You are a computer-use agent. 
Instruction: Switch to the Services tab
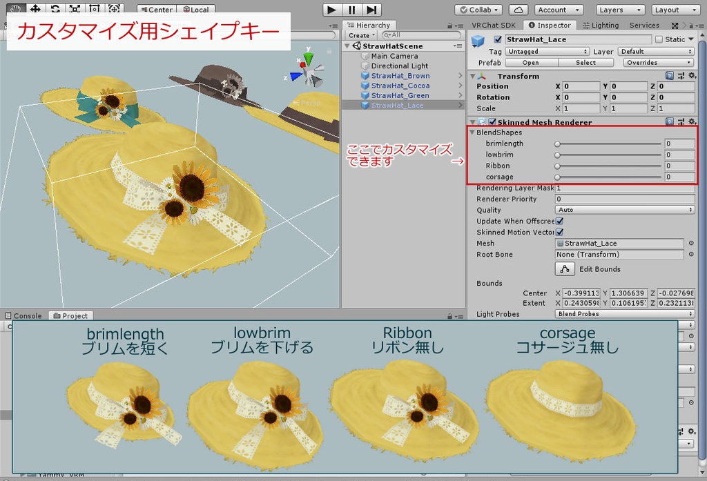click(x=644, y=26)
